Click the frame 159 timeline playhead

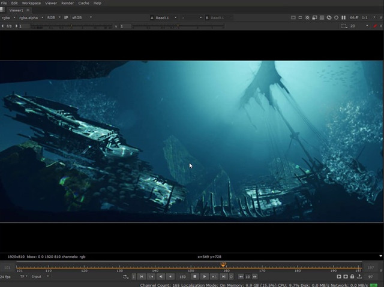(223, 265)
